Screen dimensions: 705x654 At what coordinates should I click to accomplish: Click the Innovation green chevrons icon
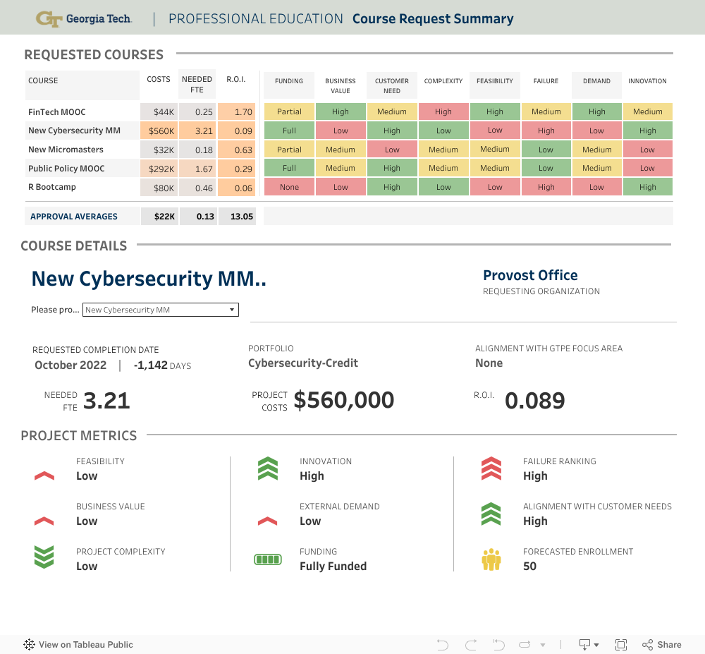click(x=267, y=469)
